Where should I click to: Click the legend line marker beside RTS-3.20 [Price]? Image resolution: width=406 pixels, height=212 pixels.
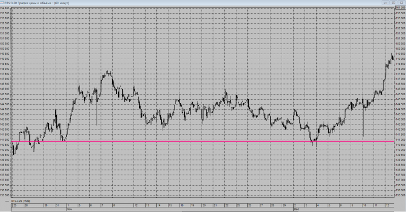[x=7, y=201]
